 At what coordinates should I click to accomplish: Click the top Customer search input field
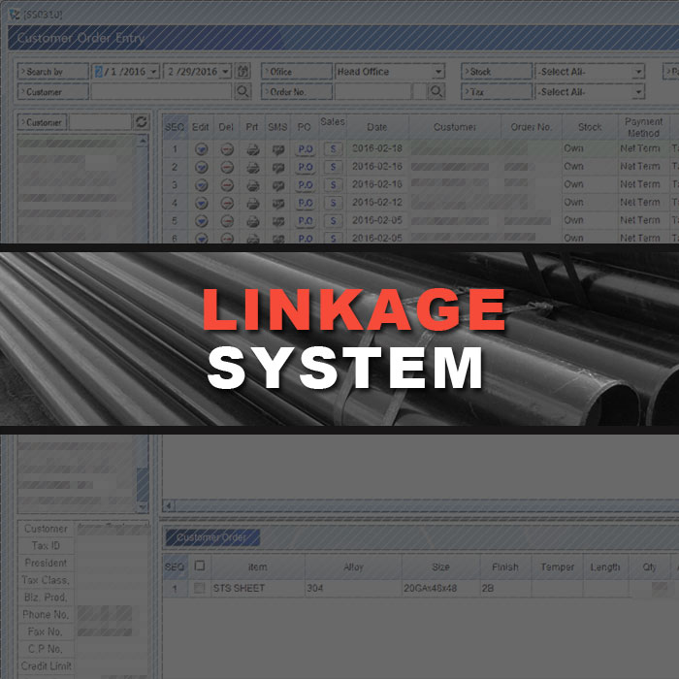coord(161,92)
